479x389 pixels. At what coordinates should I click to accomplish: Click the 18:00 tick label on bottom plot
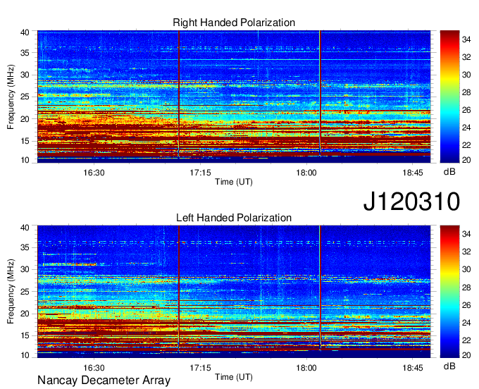(x=306, y=368)
